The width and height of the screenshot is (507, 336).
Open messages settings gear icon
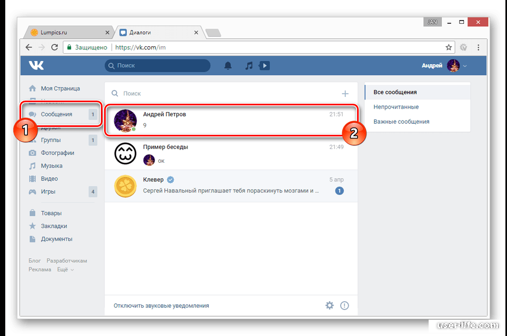click(x=329, y=305)
